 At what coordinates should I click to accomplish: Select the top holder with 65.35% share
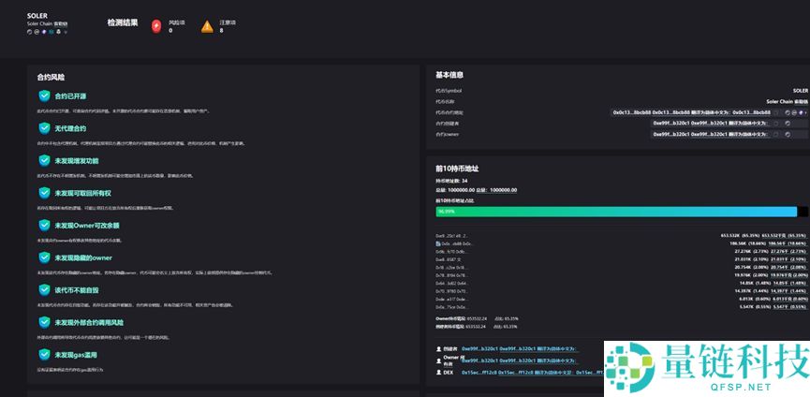(452, 236)
